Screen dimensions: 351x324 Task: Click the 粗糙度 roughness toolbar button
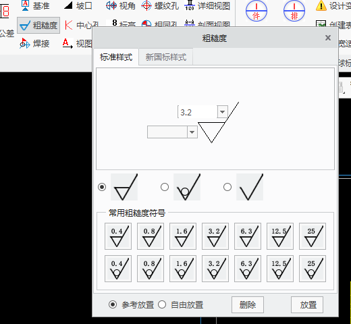38,25
